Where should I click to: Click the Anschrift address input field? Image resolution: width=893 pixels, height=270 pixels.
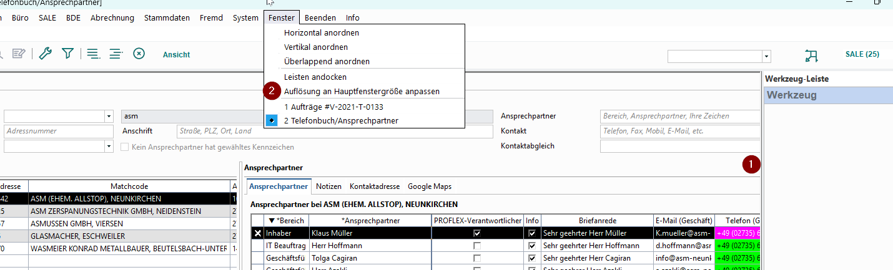[x=333, y=131]
